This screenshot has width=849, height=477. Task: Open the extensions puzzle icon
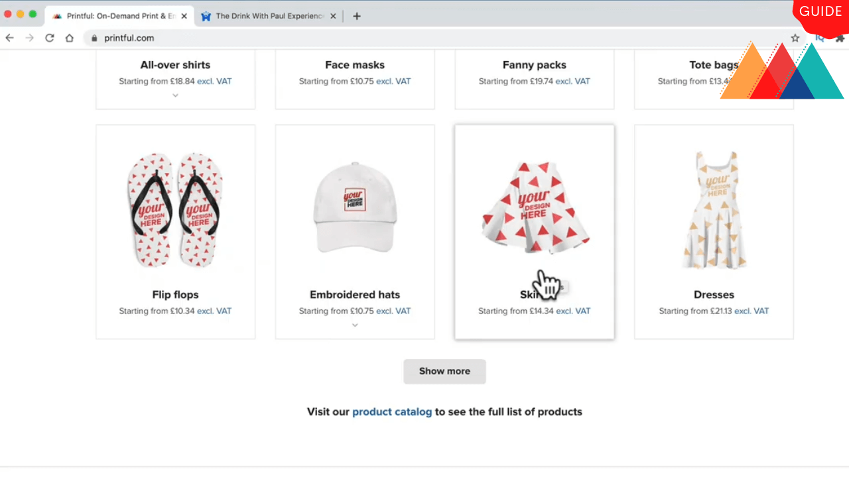coord(840,38)
